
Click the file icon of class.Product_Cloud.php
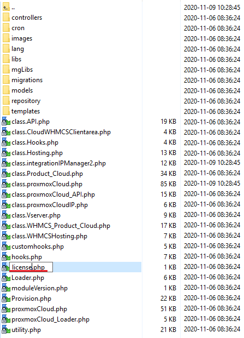click(6, 173)
